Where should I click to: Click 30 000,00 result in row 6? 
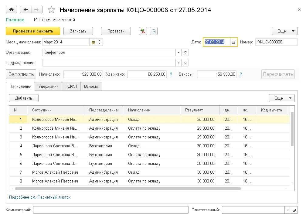200,164
